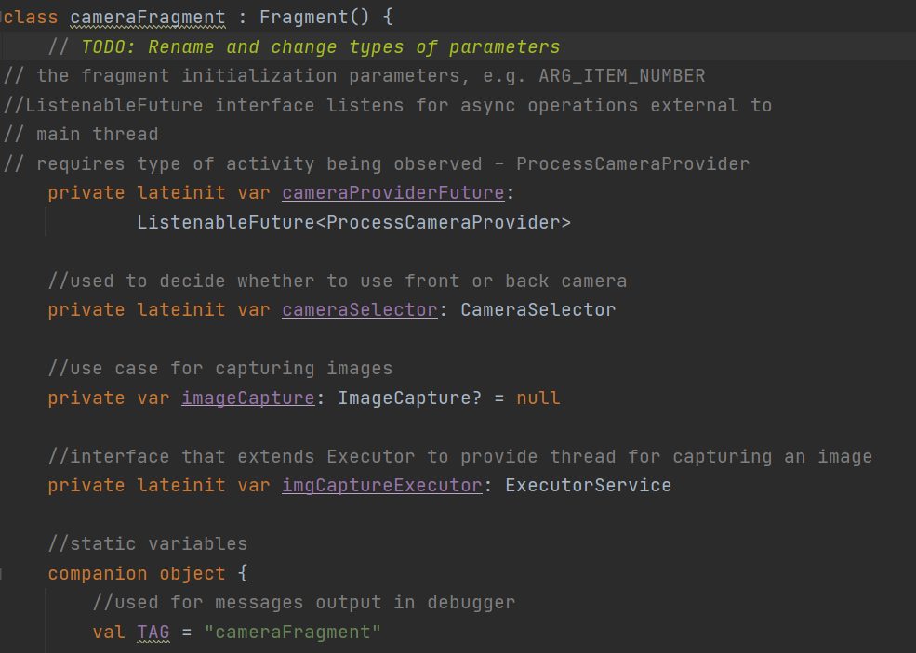916x653 pixels.
Task: Click the "cameraFragment" string literal
Action: click(x=293, y=632)
